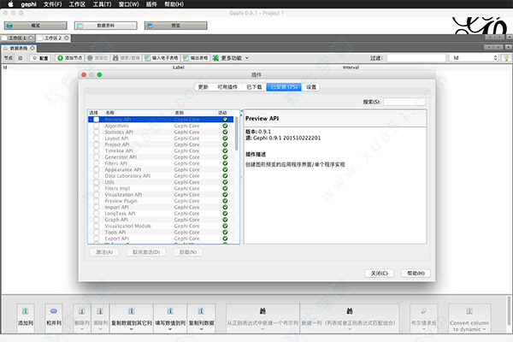Check the Filters API select box
Screen dimensions: 513x342
tap(96, 163)
